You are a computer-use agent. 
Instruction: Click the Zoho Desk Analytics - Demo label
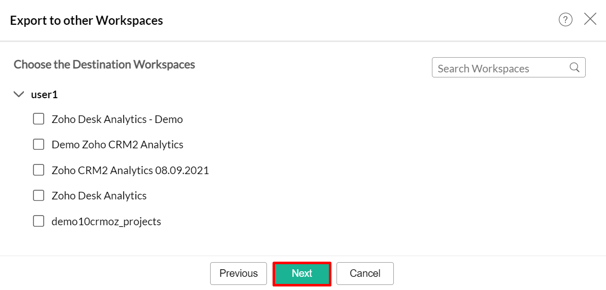tap(117, 119)
